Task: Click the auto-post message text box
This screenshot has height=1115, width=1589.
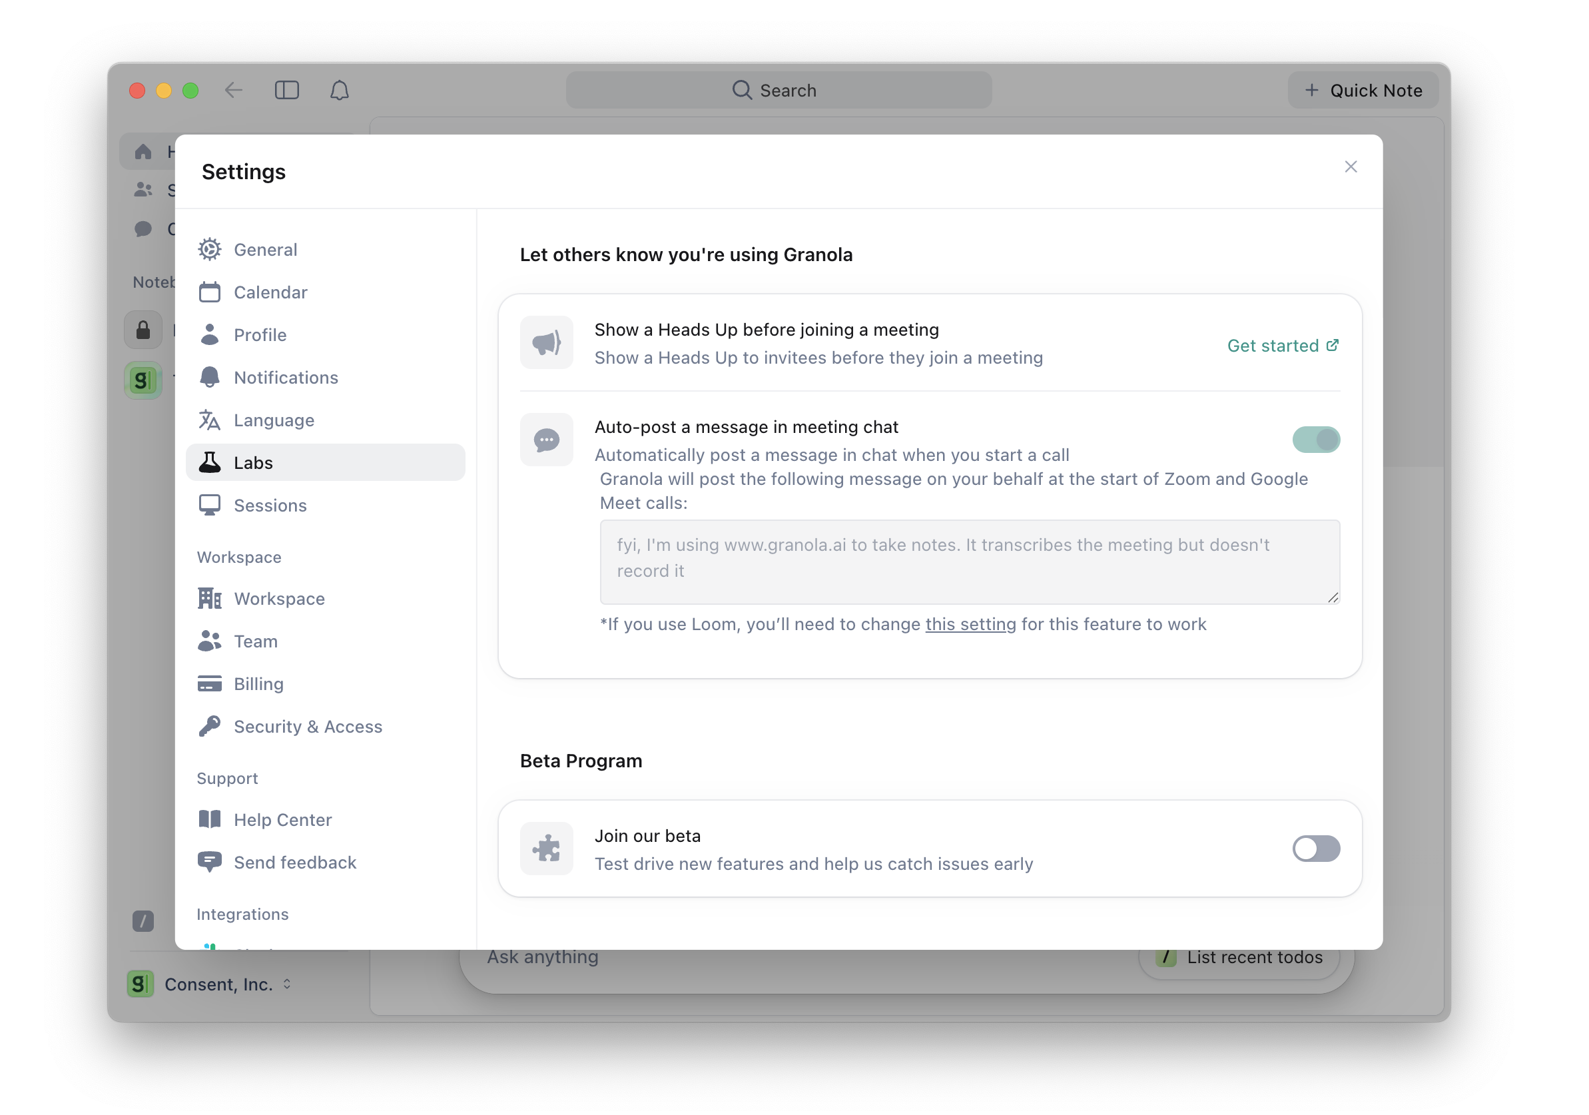Action: coord(969,561)
